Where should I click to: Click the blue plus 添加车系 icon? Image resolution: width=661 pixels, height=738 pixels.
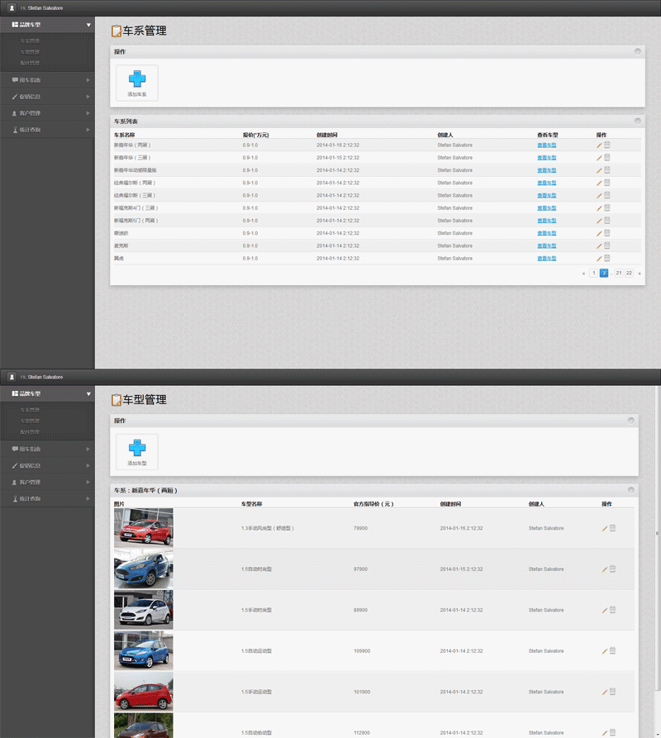(x=136, y=79)
